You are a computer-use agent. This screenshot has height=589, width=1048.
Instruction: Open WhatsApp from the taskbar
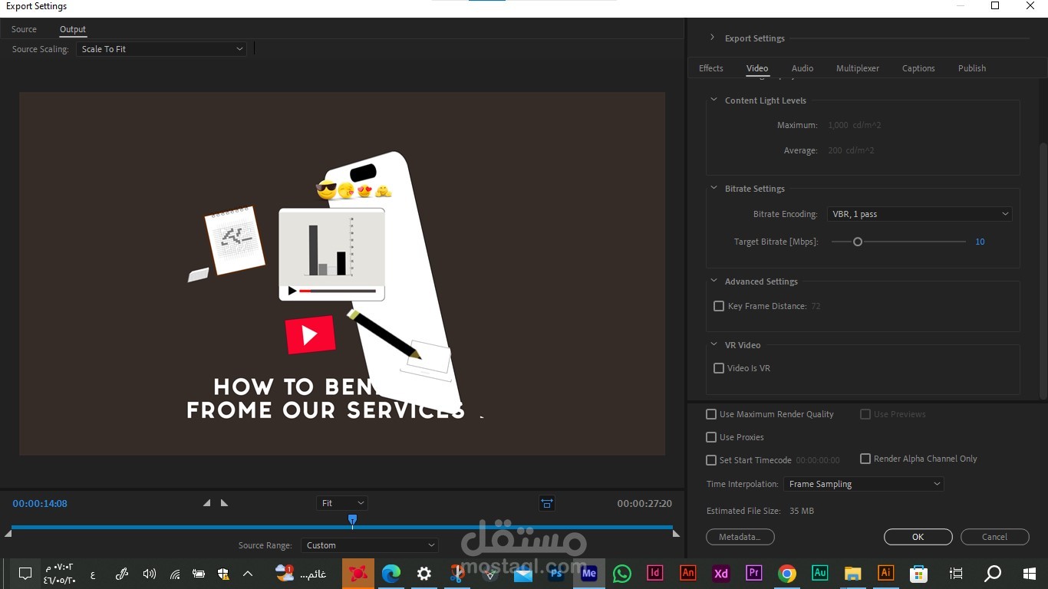(x=622, y=573)
